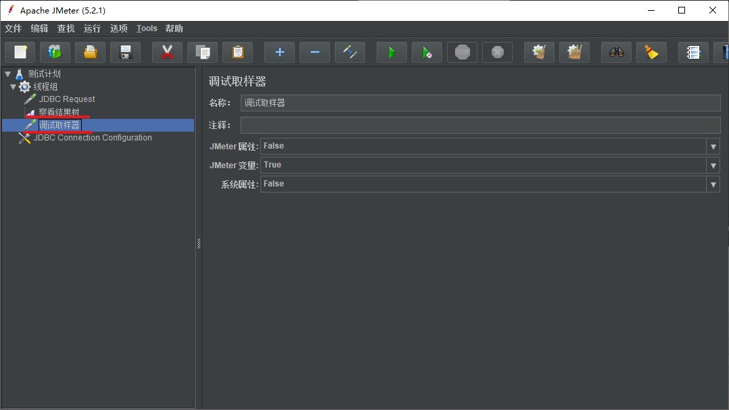This screenshot has width=729, height=410.
Task: Collapse all nodes with minus icon
Action: 314,52
